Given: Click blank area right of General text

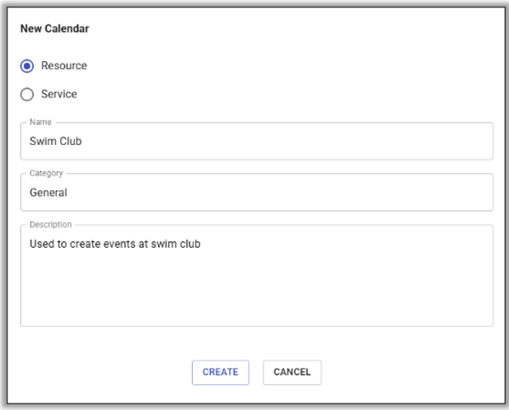Looking at the screenshot, I should pos(288,193).
